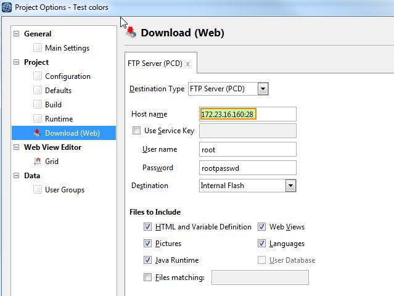394x296 pixels.
Task: Click the Host name label
Action: click(149, 114)
